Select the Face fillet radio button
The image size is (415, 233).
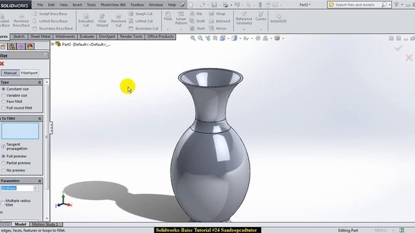coord(4,102)
